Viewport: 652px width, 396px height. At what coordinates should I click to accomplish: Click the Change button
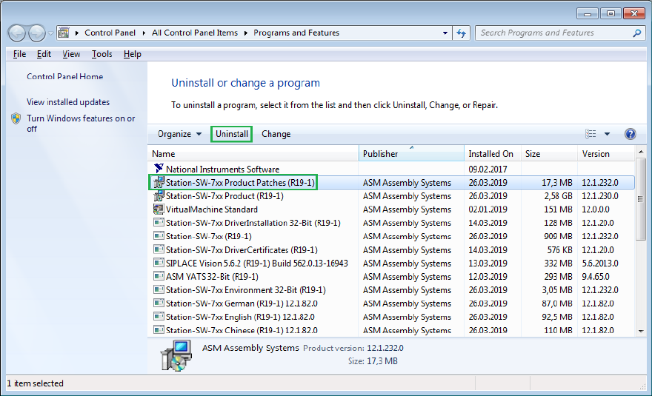tap(276, 134)
